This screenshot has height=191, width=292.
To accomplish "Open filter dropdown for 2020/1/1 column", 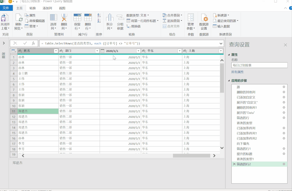I will click(x=138, y=51).
